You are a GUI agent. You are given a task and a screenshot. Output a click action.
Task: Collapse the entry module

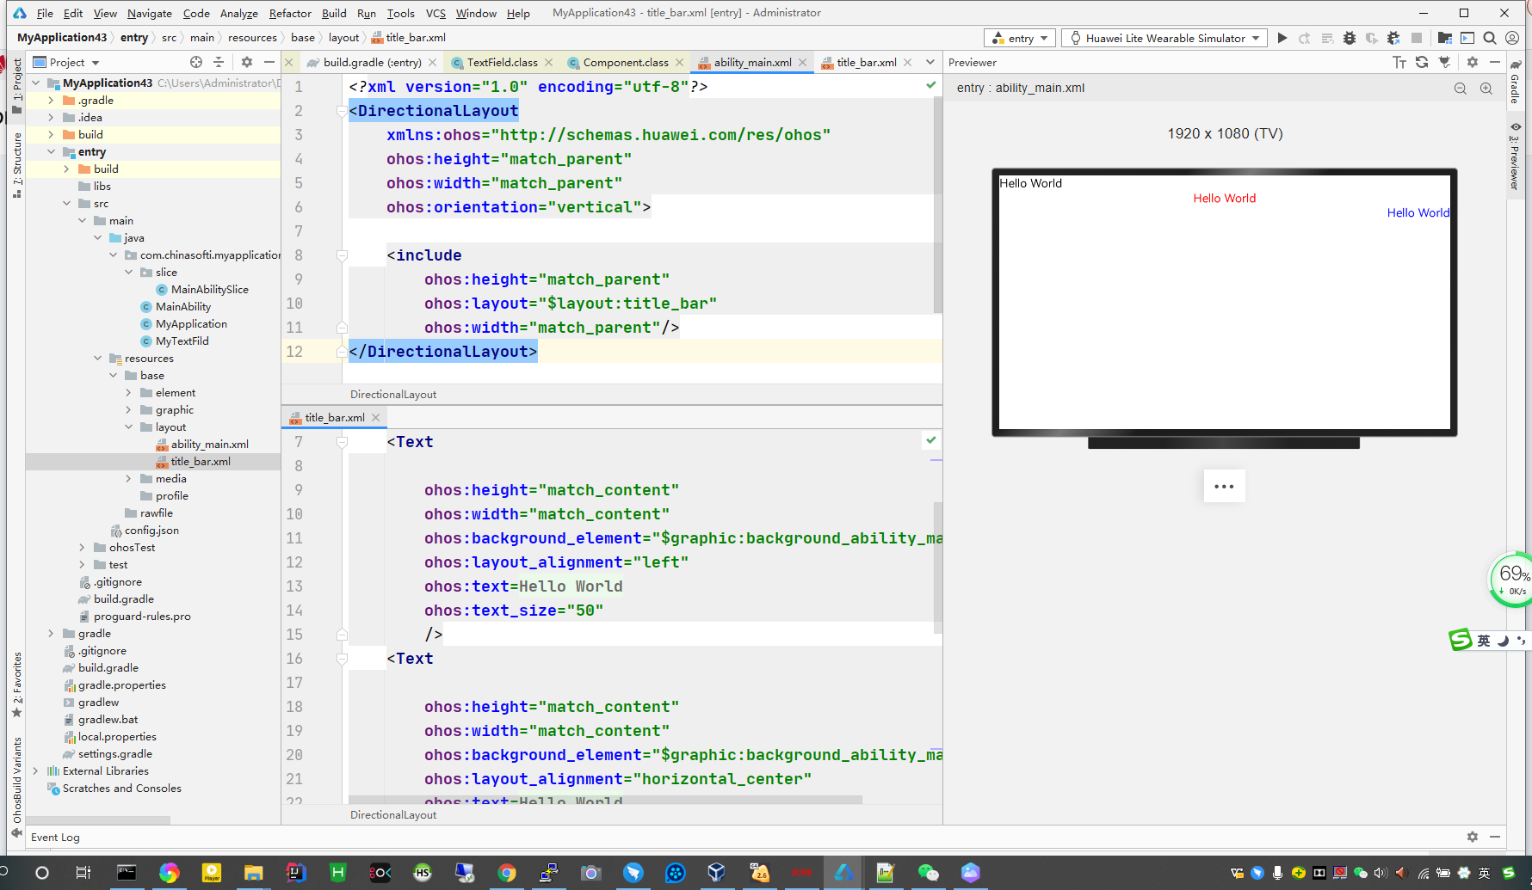[51, 151]
